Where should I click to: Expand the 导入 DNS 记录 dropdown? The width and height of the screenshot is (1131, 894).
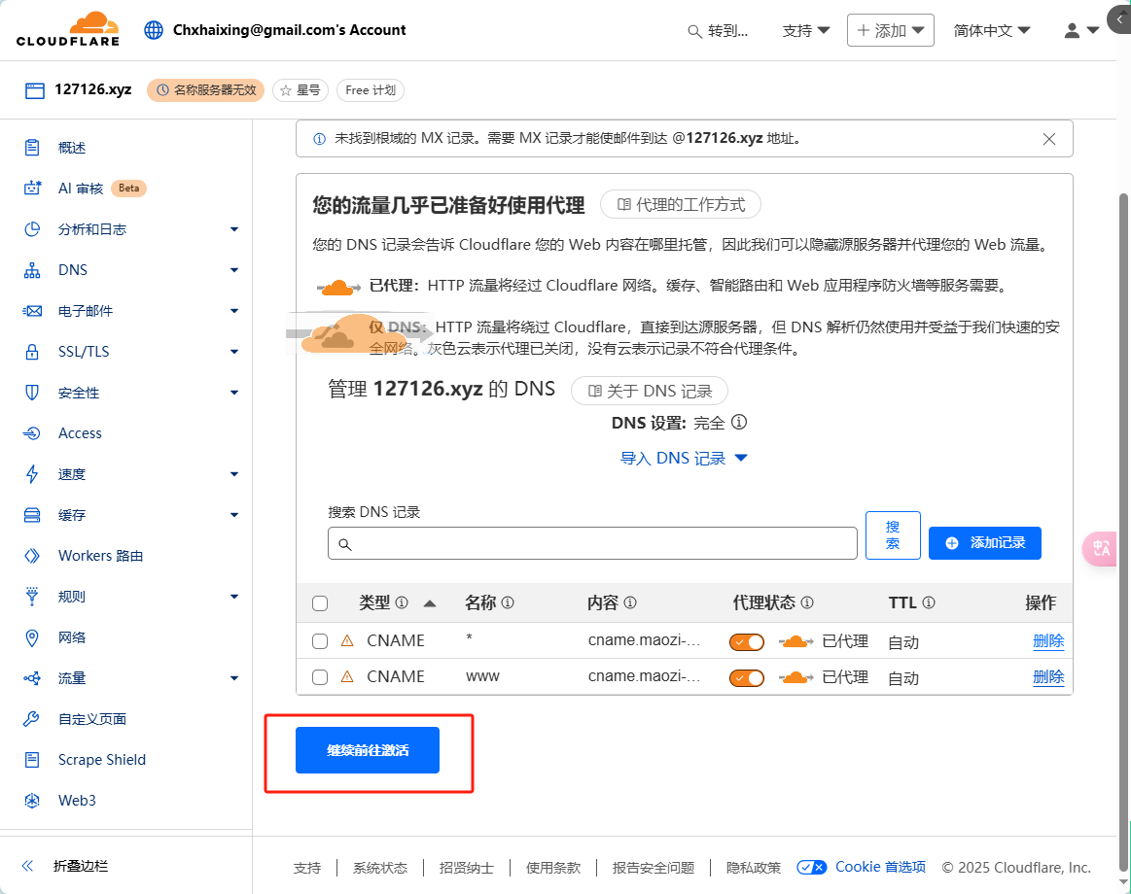(684, 459)
